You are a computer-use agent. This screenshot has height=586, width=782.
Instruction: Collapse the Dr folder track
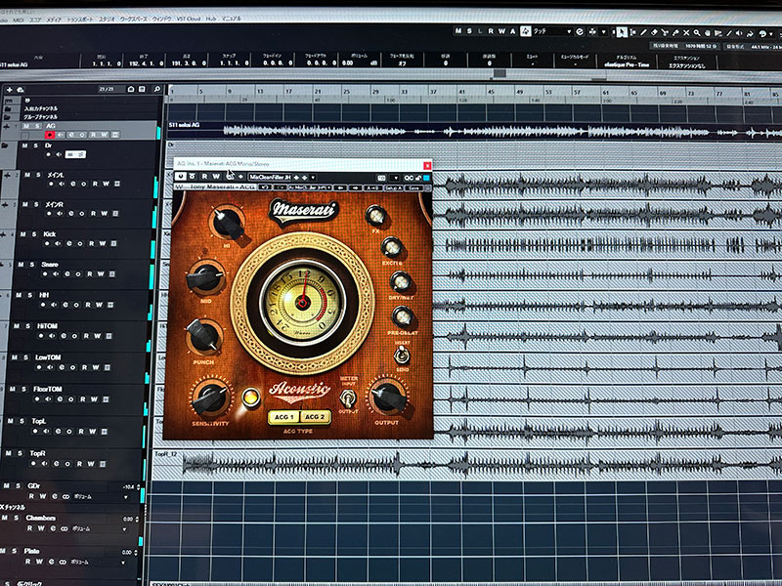pyautogui.click(x=5, y=146)
